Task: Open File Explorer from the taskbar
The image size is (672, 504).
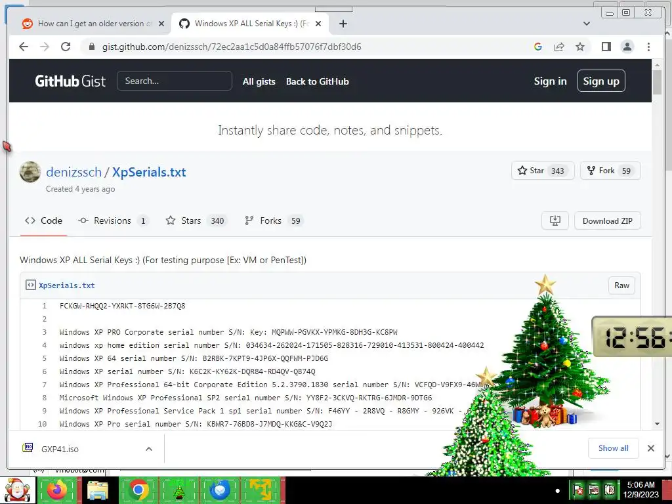Action: [98, 490]
